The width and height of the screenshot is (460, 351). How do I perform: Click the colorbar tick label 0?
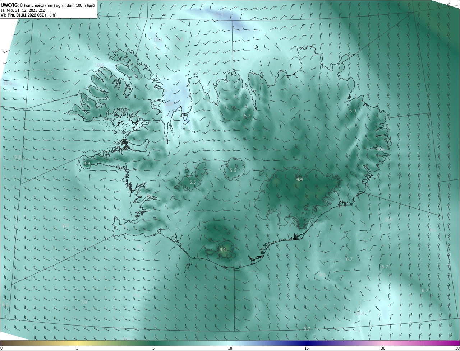click(x=1, y=348)
